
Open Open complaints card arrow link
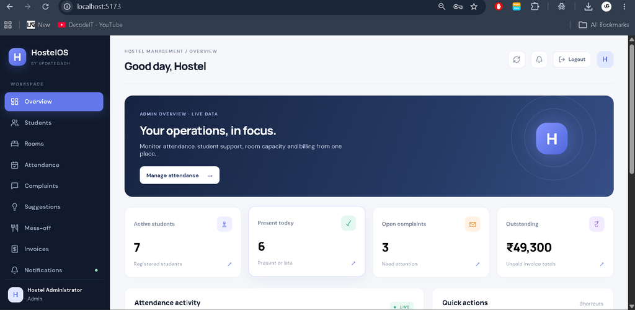477,264
